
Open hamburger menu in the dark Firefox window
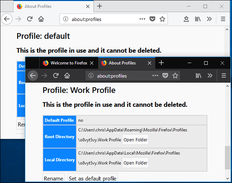[224, 75]
